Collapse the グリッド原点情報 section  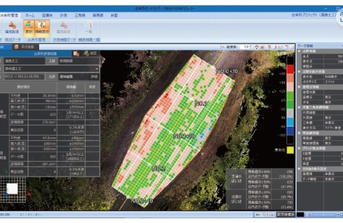click(299, 148)
